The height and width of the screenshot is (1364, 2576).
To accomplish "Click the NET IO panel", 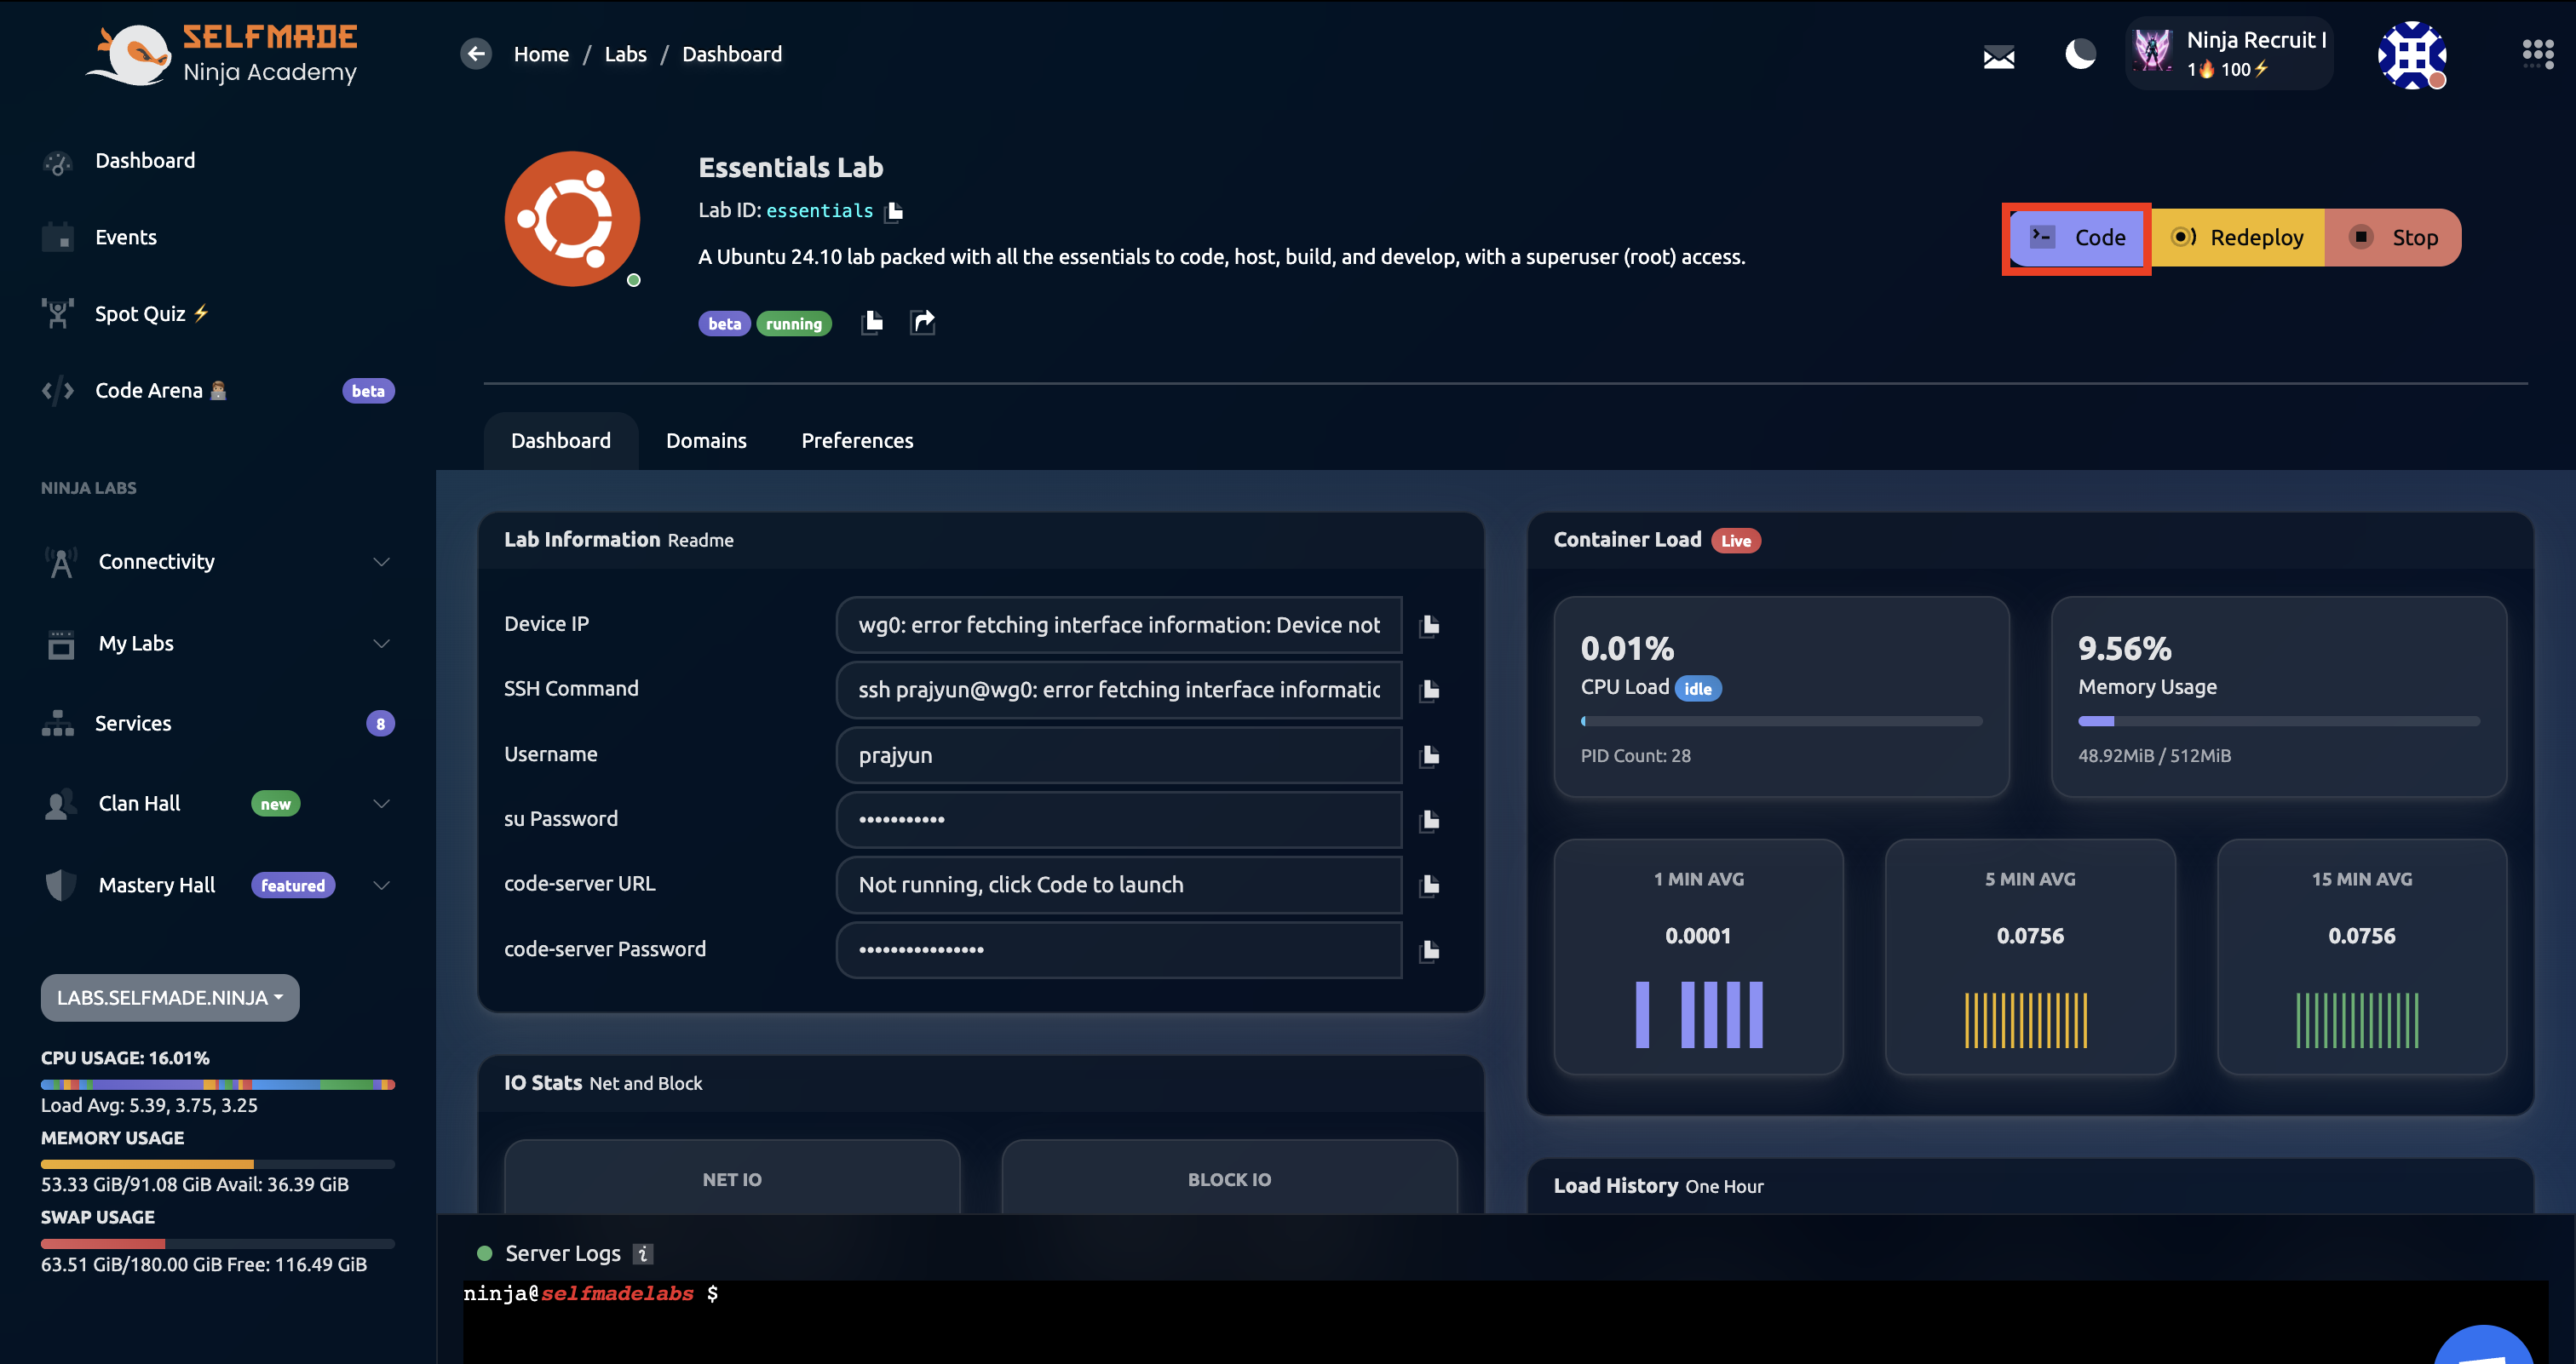I will point(732,1179).
